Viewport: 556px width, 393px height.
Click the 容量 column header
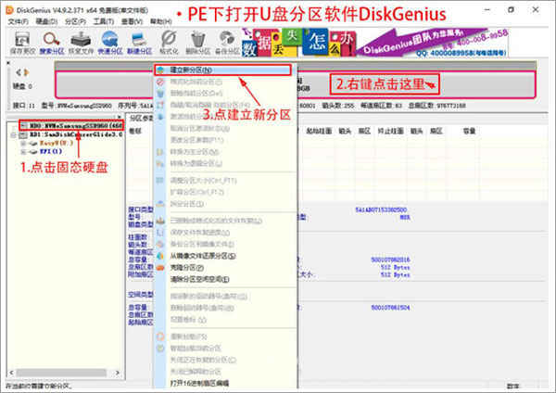469,132
